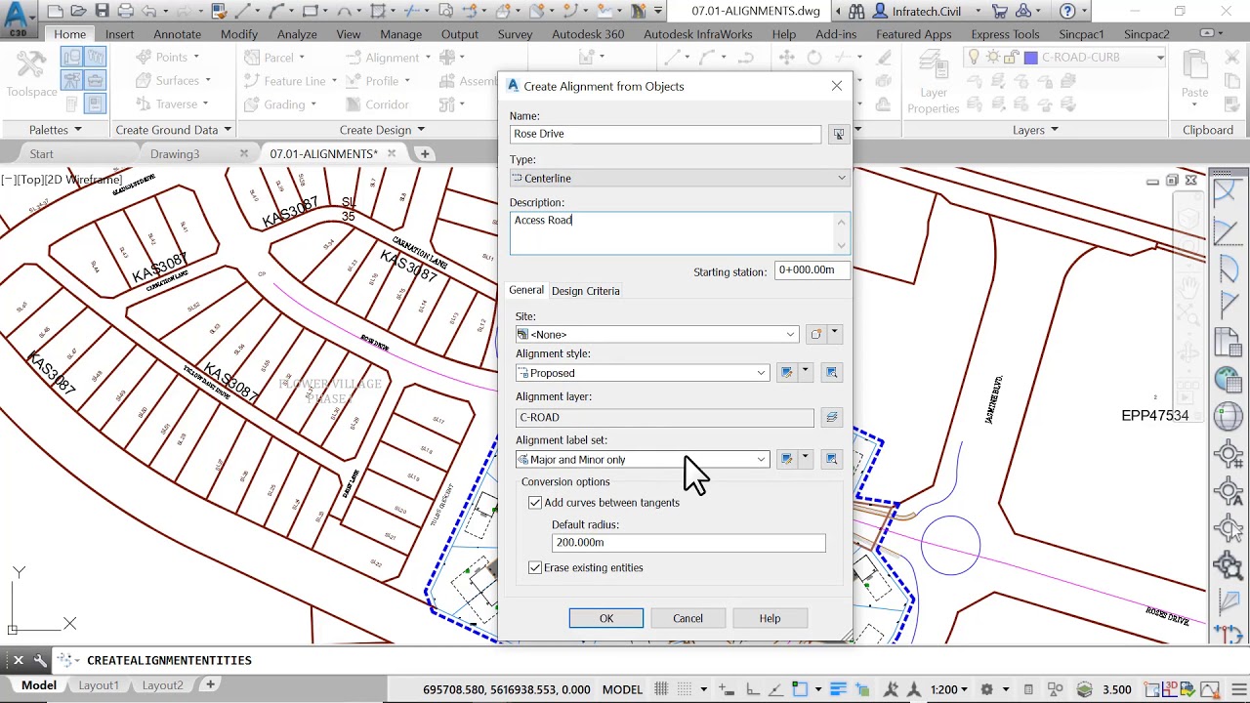
Task: Click the help question mark icon in title bar
Action: tap(1067, 12)
